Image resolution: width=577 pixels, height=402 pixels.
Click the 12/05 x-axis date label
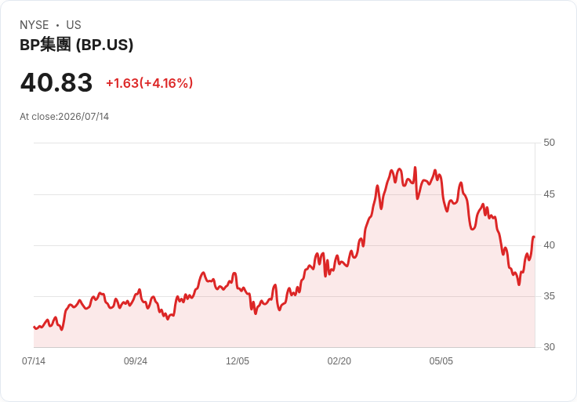238,361
